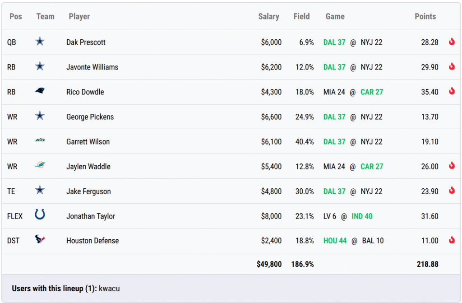The width and height of the screenshot is (462, 303).
Task: Open the kwacu user link
Action: [109, 289]
